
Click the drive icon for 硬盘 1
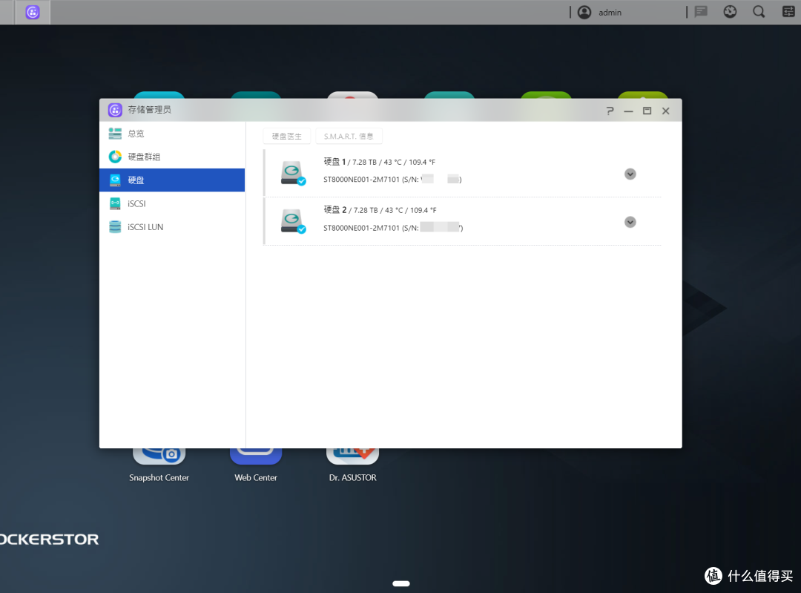pos(293,173)
